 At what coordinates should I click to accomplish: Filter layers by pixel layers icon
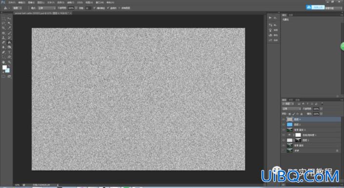click(299, 104)
